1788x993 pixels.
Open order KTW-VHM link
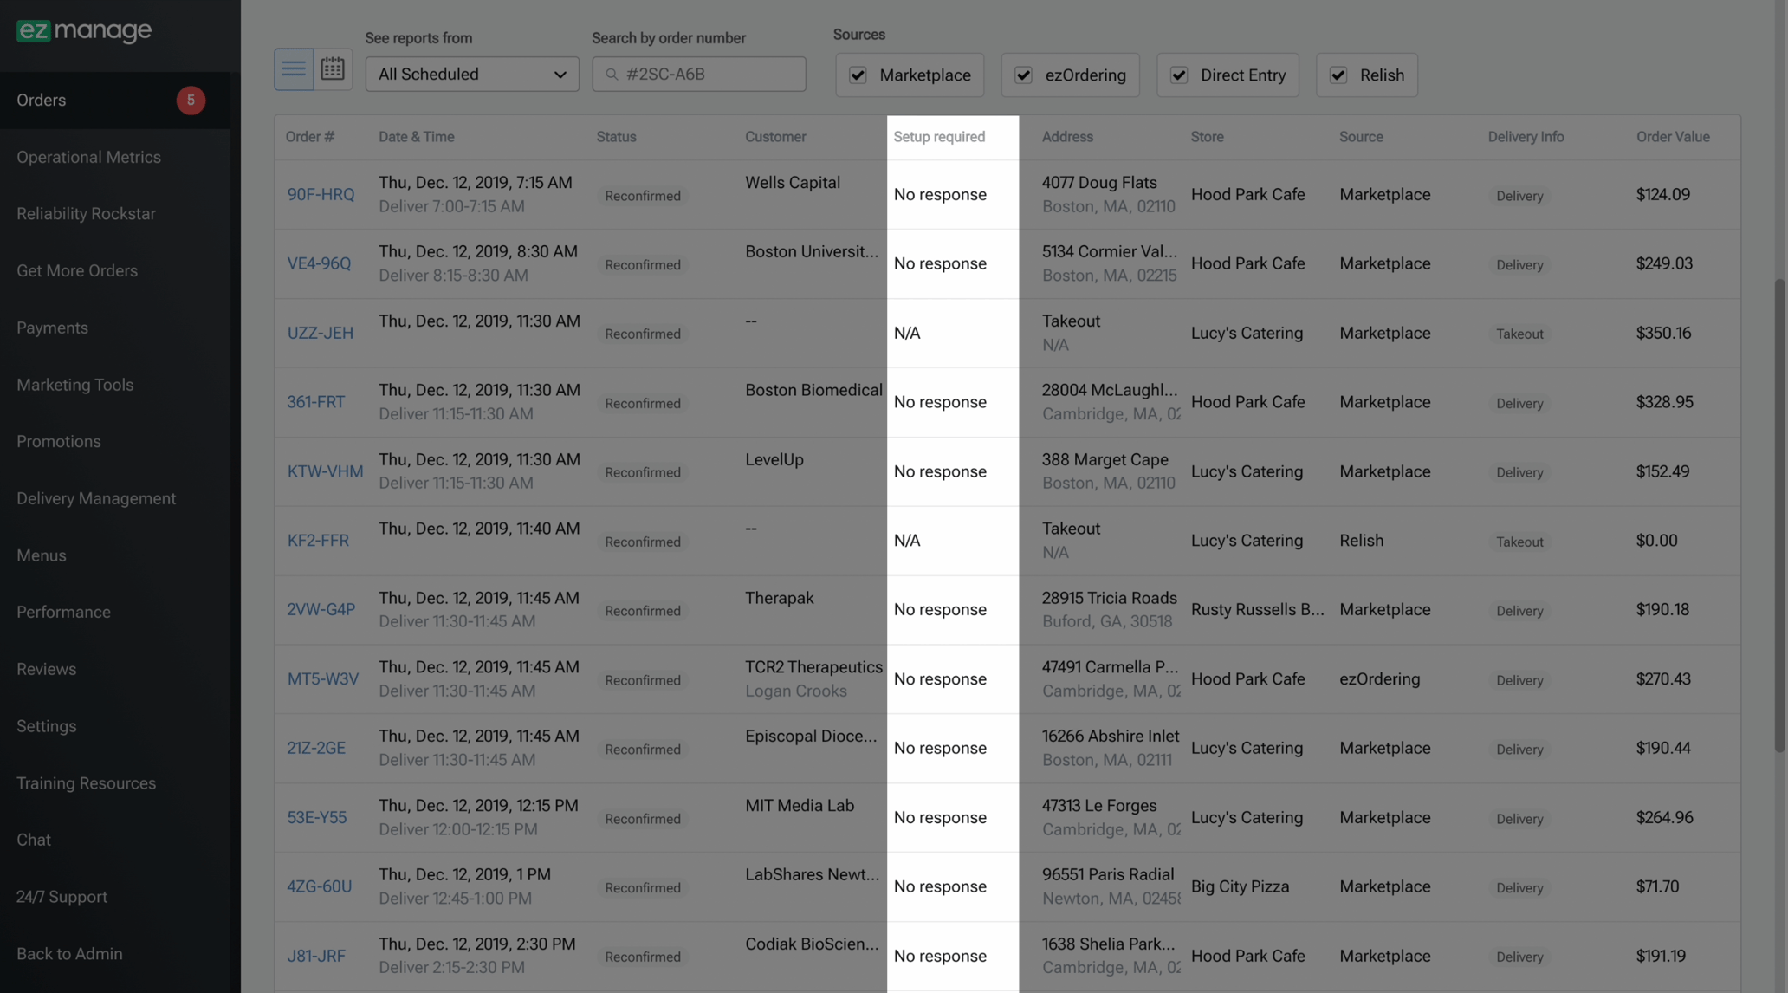[325, 472]
